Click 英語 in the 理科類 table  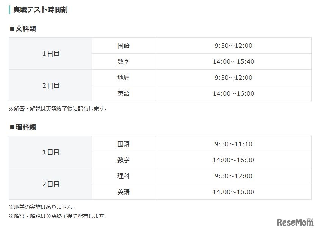tap(124, 192)
